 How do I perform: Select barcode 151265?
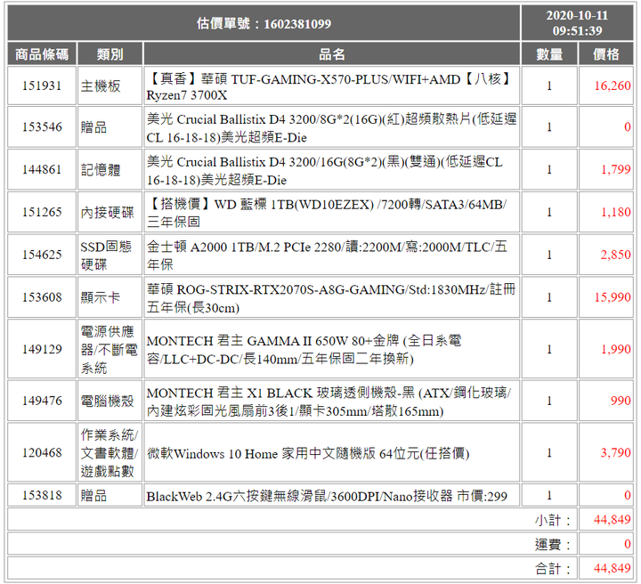tap(42, 212)
